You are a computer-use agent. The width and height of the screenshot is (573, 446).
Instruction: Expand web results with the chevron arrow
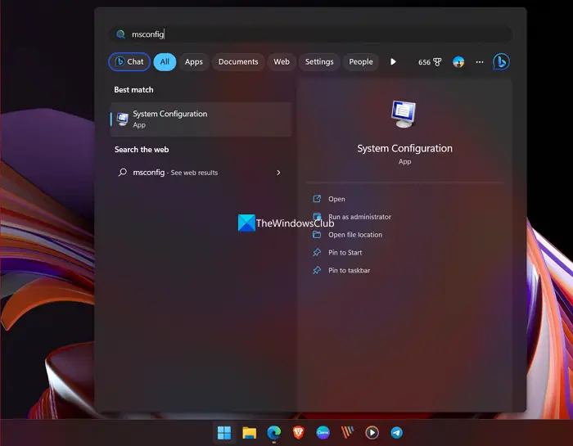click(x=278, y=173)
